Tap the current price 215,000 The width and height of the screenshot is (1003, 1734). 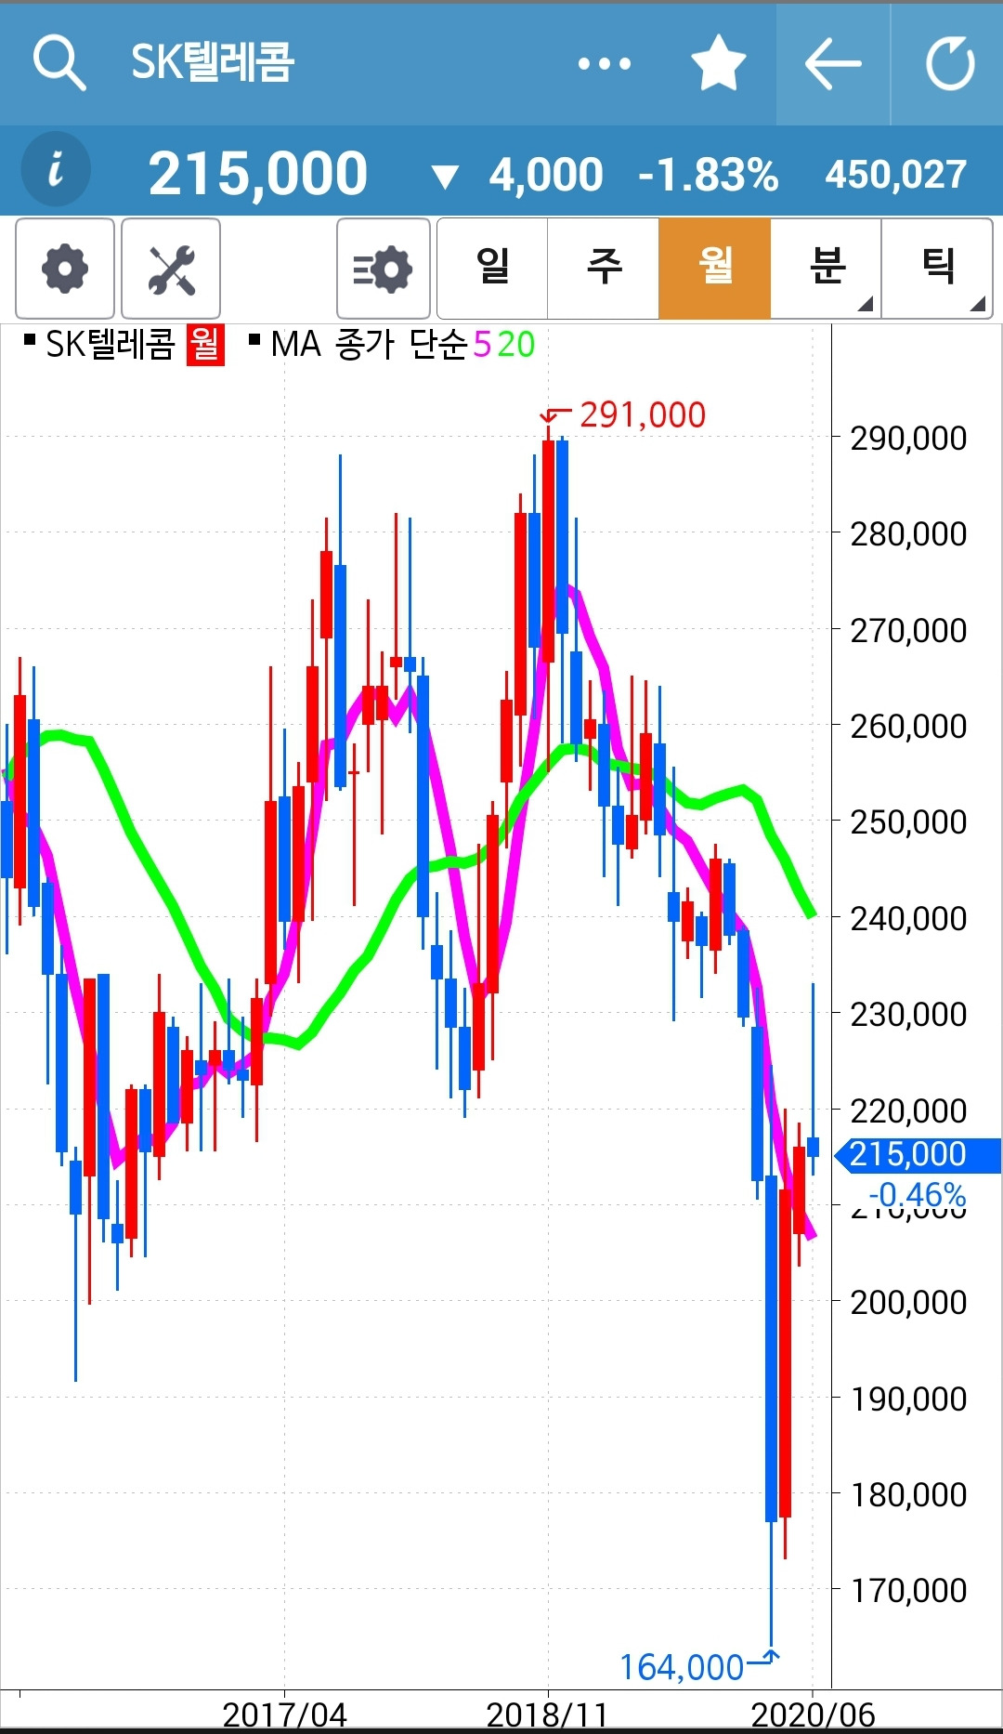[258, 174]
